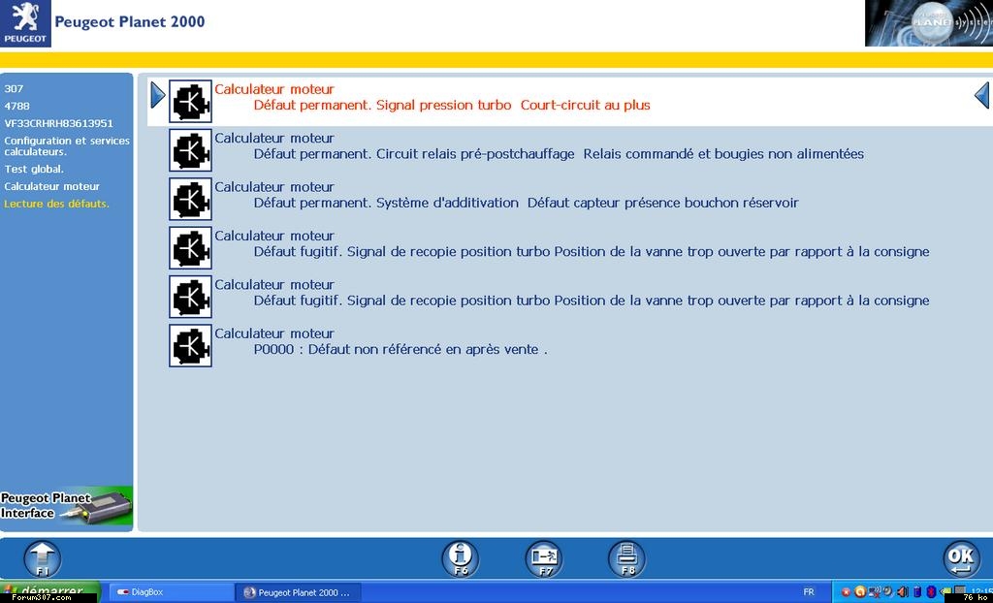993x603 pixels.
Task: Click the disconnected network tray icon
Action: 874,592
